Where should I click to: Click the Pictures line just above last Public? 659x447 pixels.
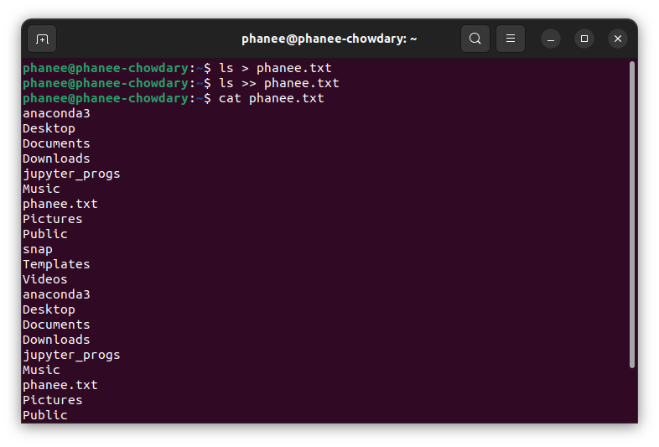tap(53, 400)
